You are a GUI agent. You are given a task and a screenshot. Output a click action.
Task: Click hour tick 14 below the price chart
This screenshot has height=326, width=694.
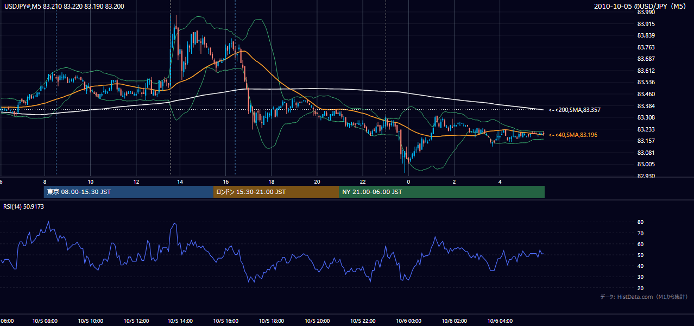[180, 181]
